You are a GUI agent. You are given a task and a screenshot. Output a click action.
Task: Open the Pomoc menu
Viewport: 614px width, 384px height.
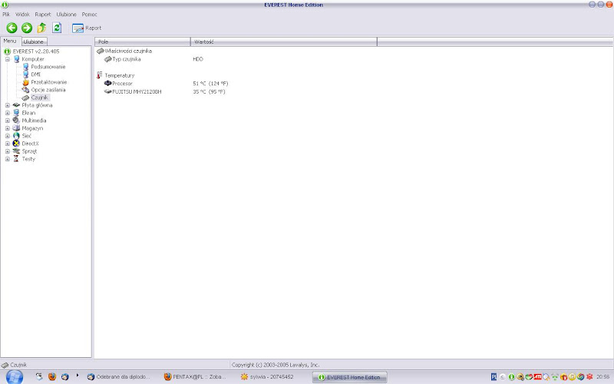click(89, 14)
